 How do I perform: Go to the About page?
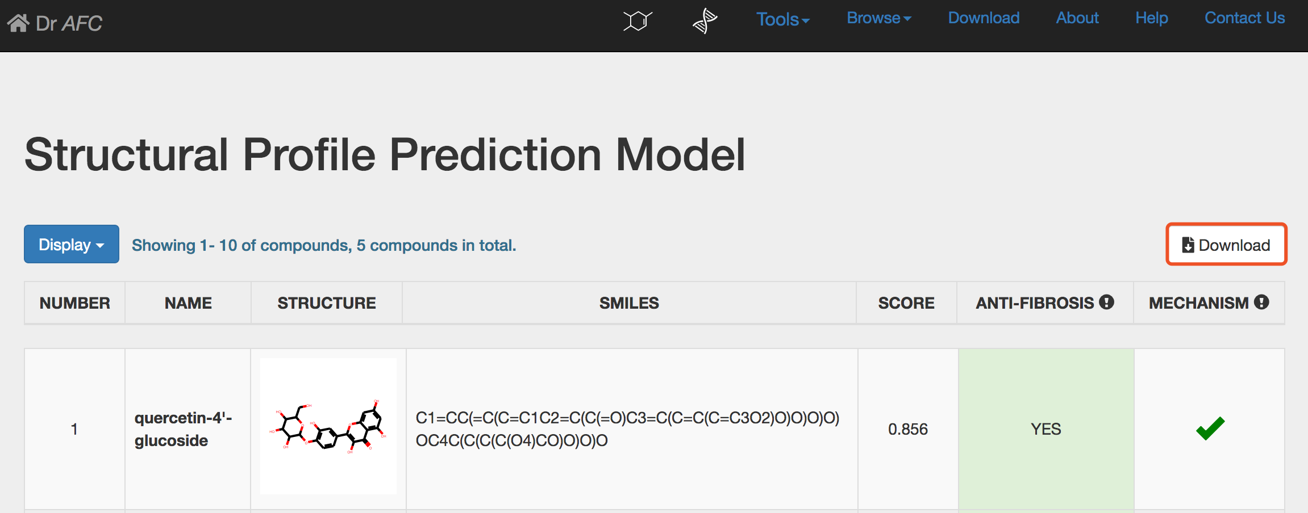(1077, 18)
